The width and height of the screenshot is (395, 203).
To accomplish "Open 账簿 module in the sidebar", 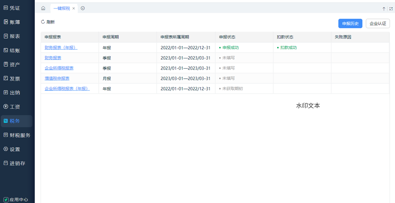I will tap(15, 22).
